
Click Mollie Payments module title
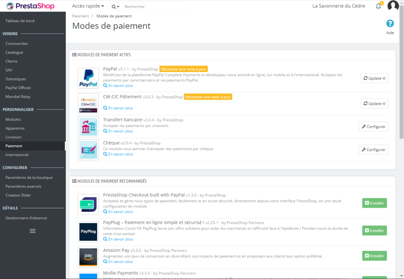(x=121, y=273)
